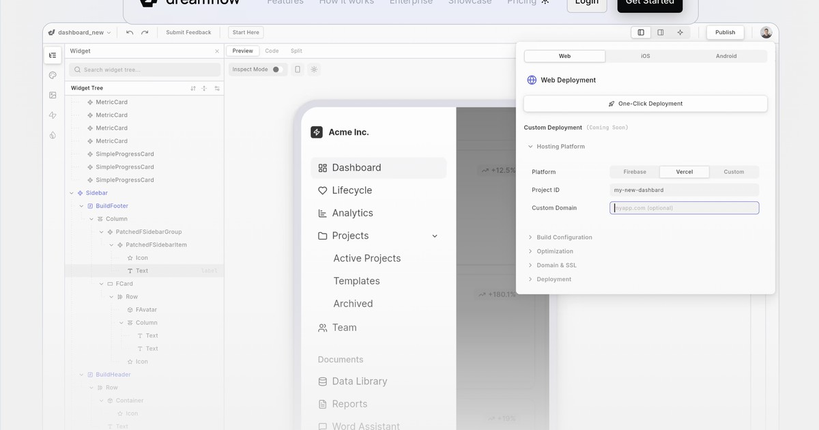
Task: Switch to the Split tab
Action: pyautogui.click(x=296, y=51)
